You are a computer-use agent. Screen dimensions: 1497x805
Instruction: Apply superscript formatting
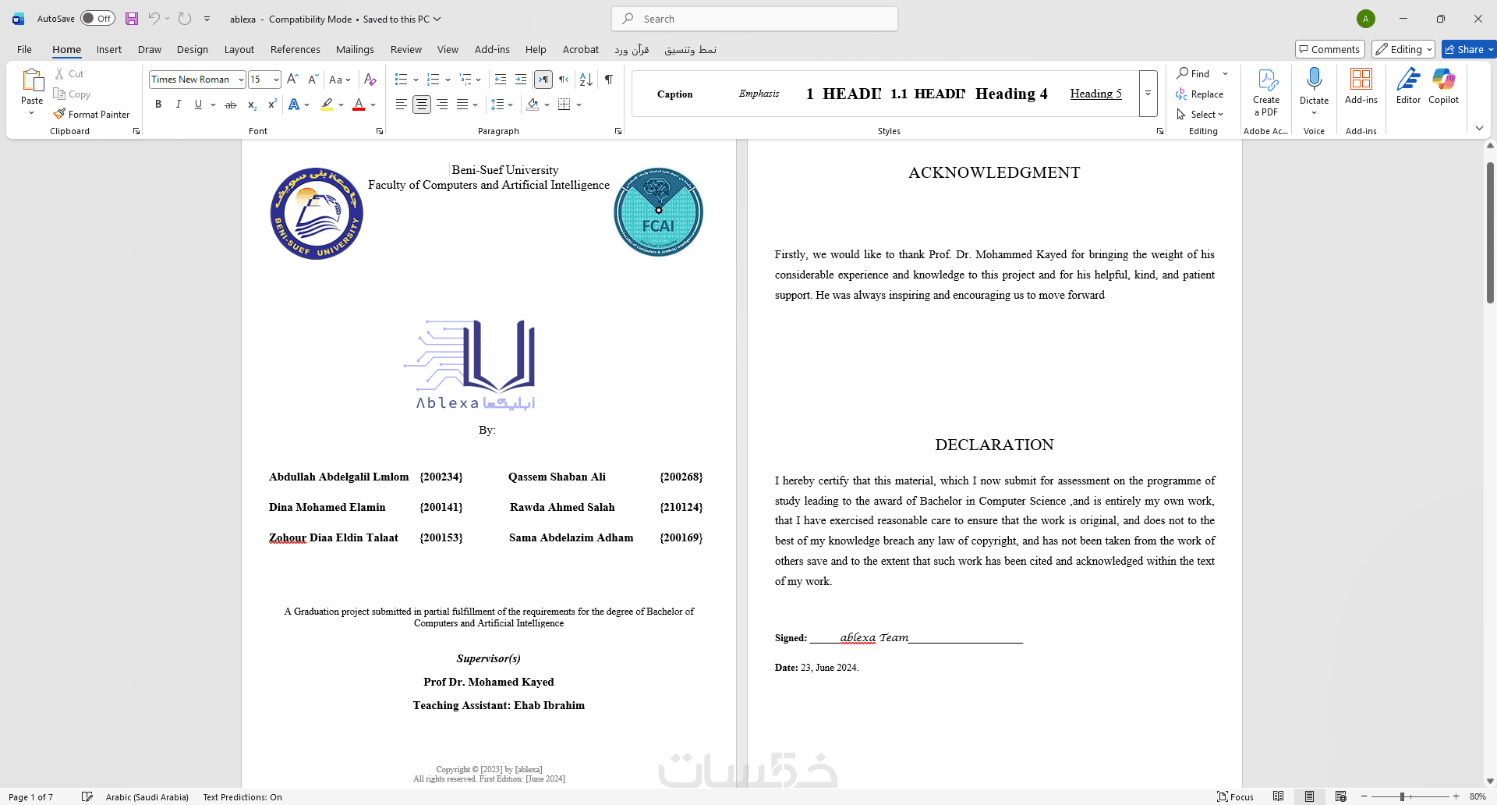pos(272,105)
